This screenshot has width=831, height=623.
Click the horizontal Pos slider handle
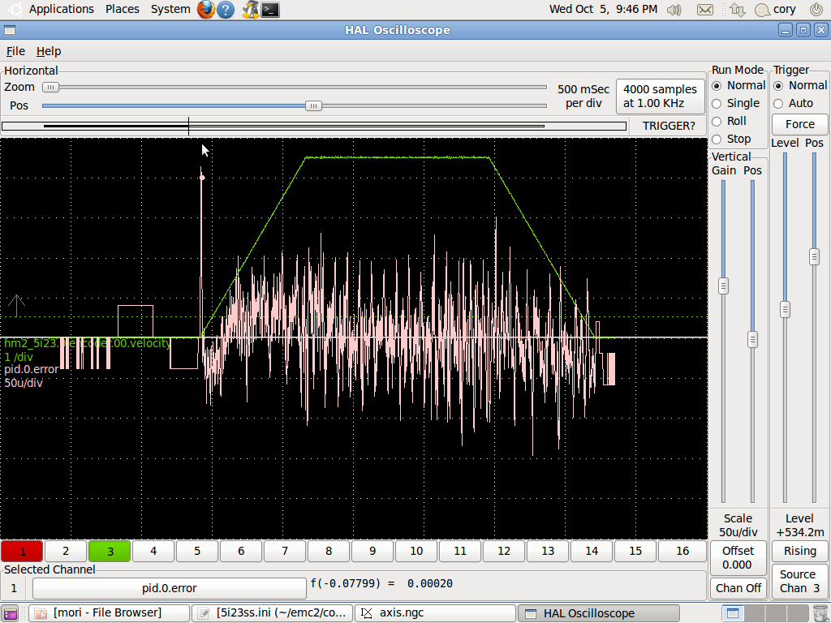(313, 106)
